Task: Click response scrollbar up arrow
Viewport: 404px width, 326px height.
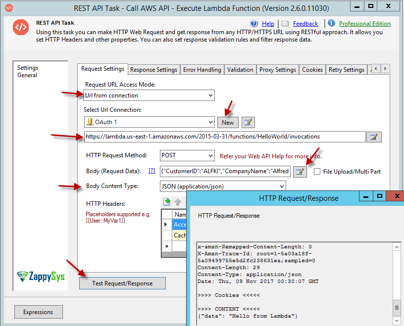Action: pyautogui.click(x=397, y=247)
